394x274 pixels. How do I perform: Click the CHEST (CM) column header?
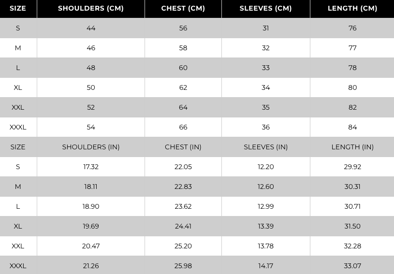point(183,8)
